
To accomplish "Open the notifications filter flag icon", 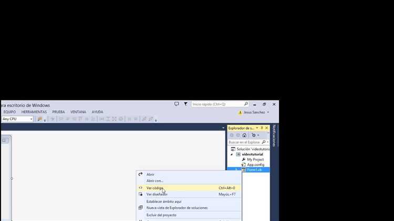I will 185,104.
